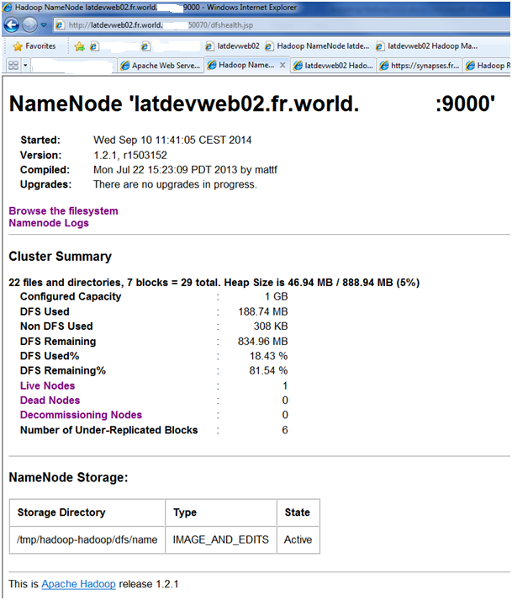Follow the Apache Hadoop footer link
Image resolution: width=512 pixels, height=600 pixels.
[78, 584]
